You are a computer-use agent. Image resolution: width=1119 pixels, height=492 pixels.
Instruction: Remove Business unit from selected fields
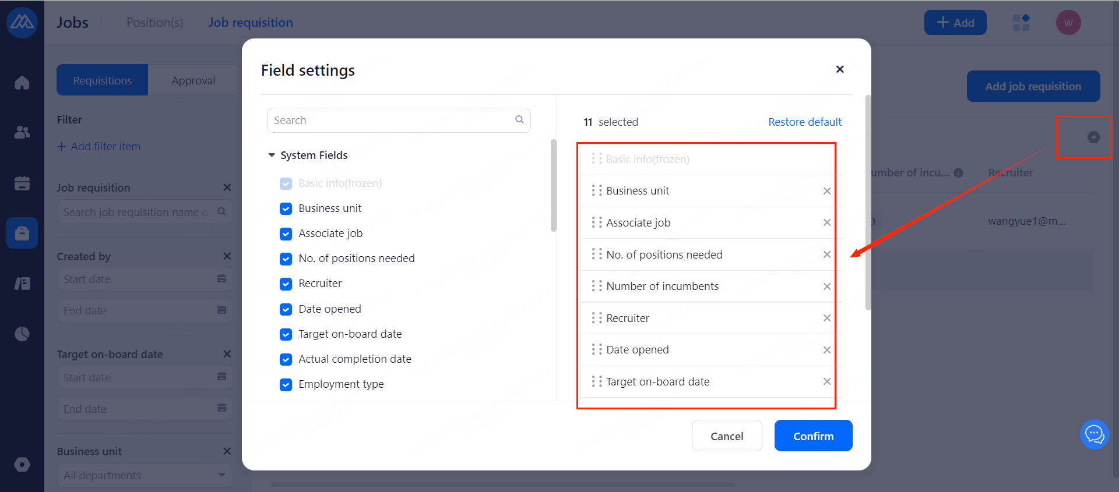pos(826,191)
